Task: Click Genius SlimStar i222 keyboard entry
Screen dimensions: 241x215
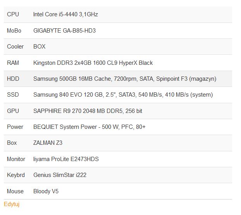Action: coord(60,175)
